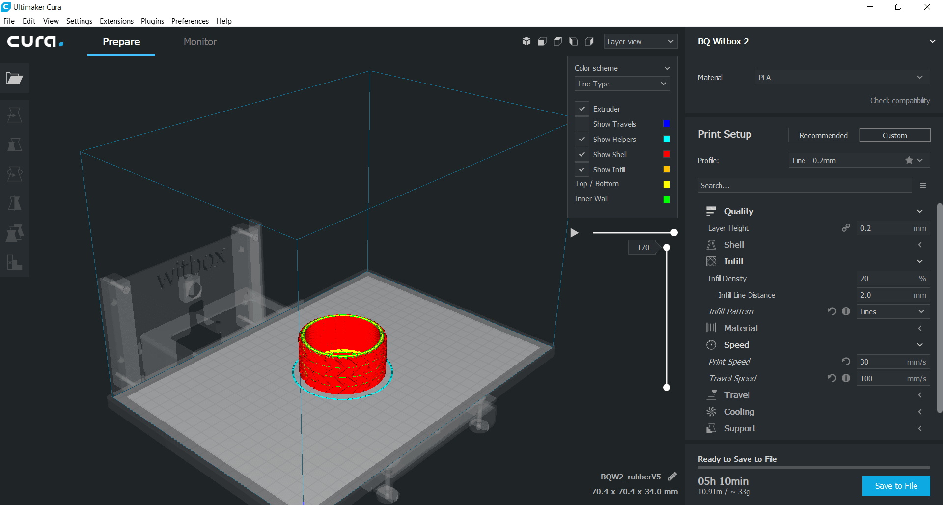943x505 pixels.
Task: Open the Line Type color scheme dropdown
Action: click(622, 84)
